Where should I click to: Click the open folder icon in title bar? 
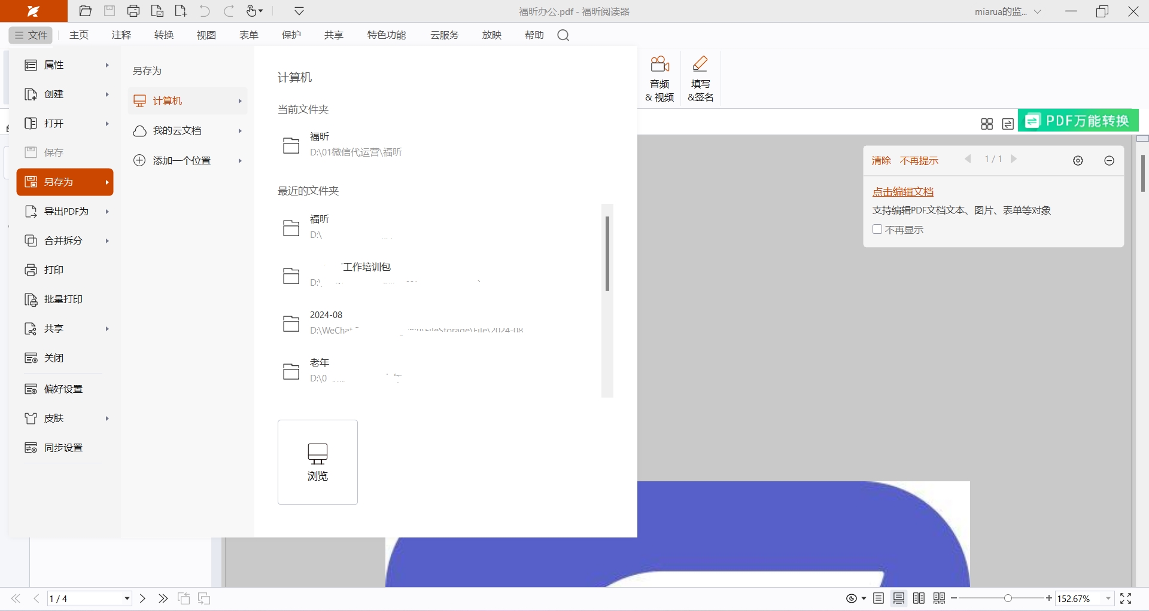coord(86,11)
